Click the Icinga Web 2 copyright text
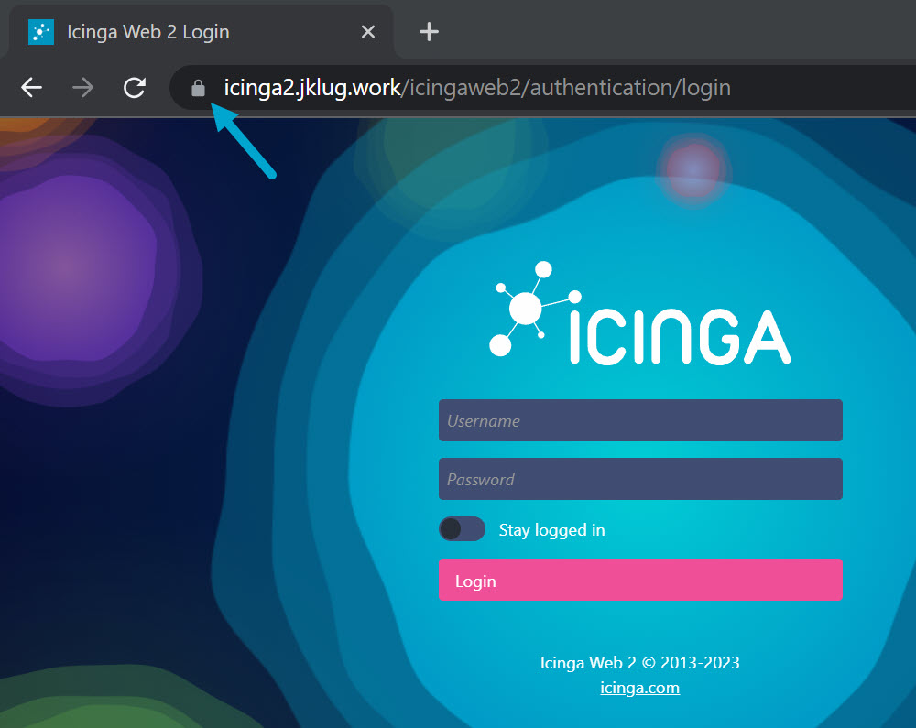The image size is (916, 728). (639, 663)
